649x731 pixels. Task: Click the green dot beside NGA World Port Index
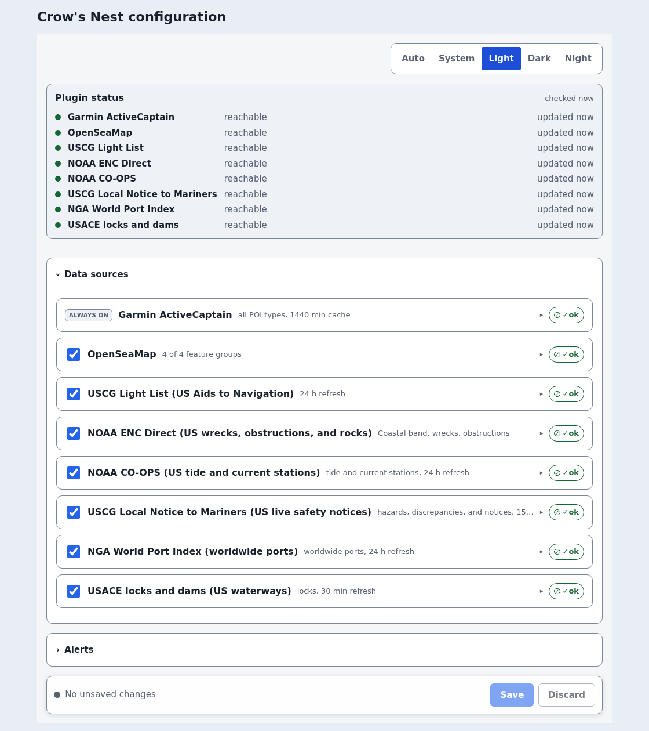tap(58, 209)
